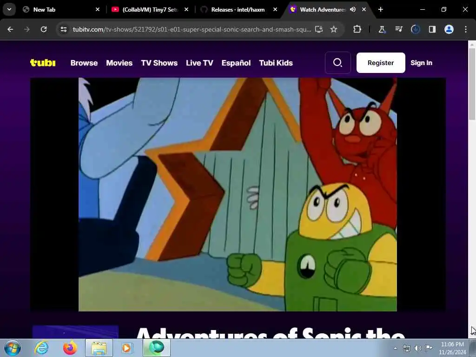This screenshot has height=357, width=476.
Task: Click the Register button
Action: click(x=381, y=63)
